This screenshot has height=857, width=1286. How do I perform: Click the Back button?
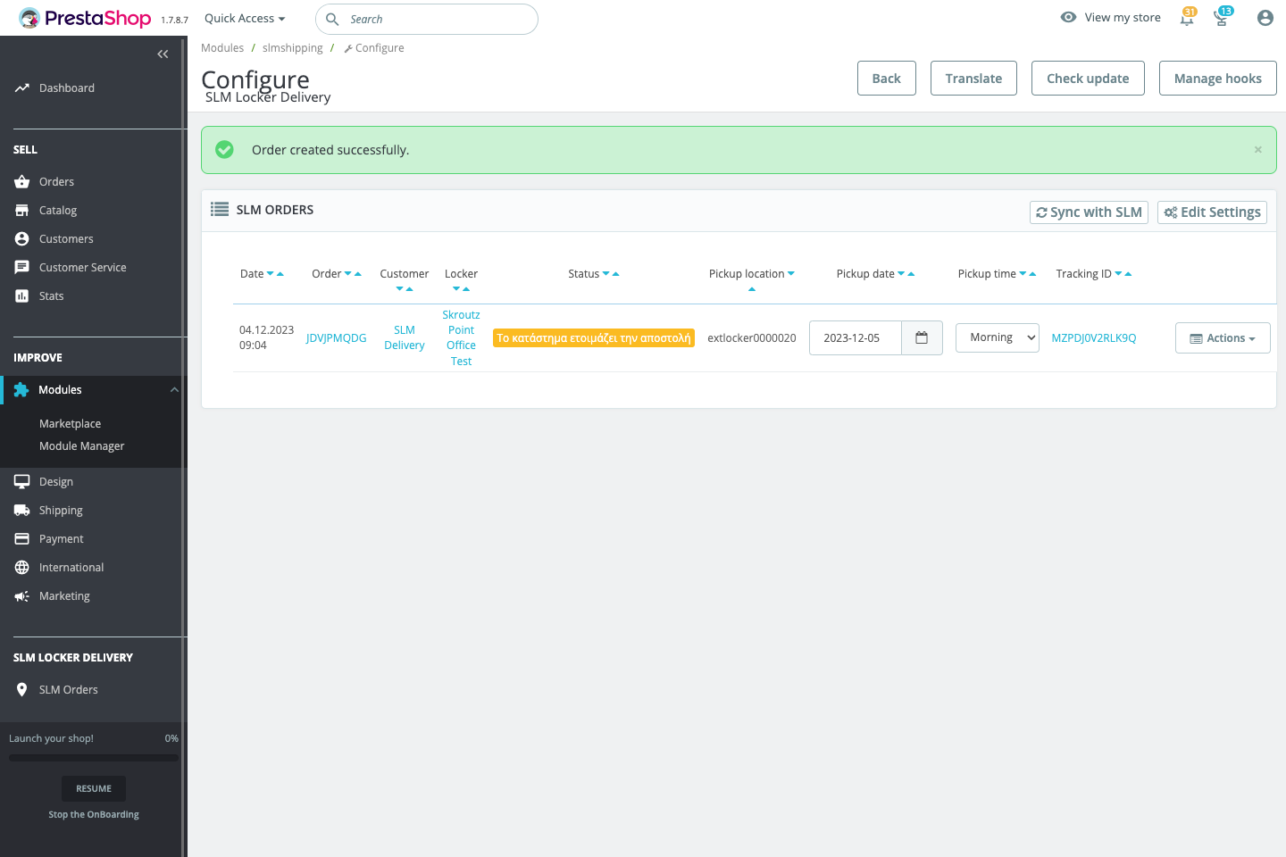click(887, 78)
